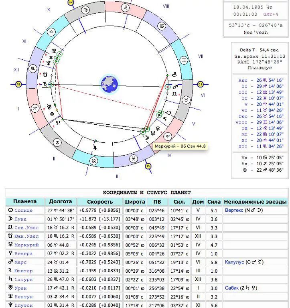
Task: Open the Вертекс fixed star link
Action: click(234, 210)
